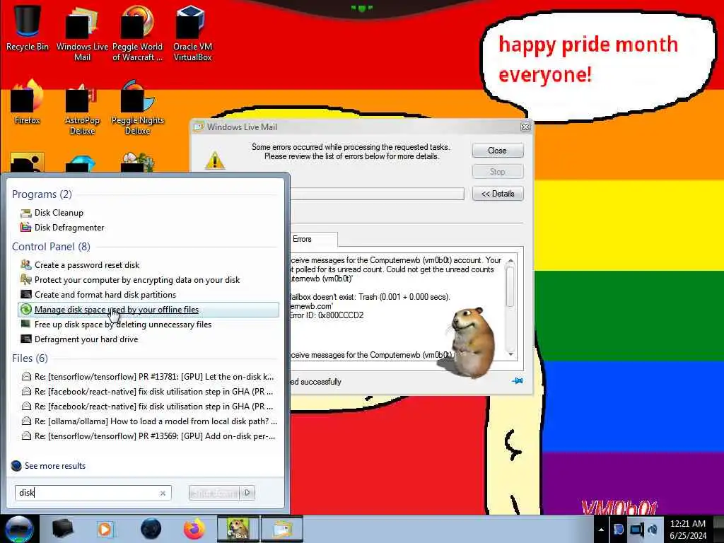
Task: Clear the search box with the X
Action: [x=163, y=493]
